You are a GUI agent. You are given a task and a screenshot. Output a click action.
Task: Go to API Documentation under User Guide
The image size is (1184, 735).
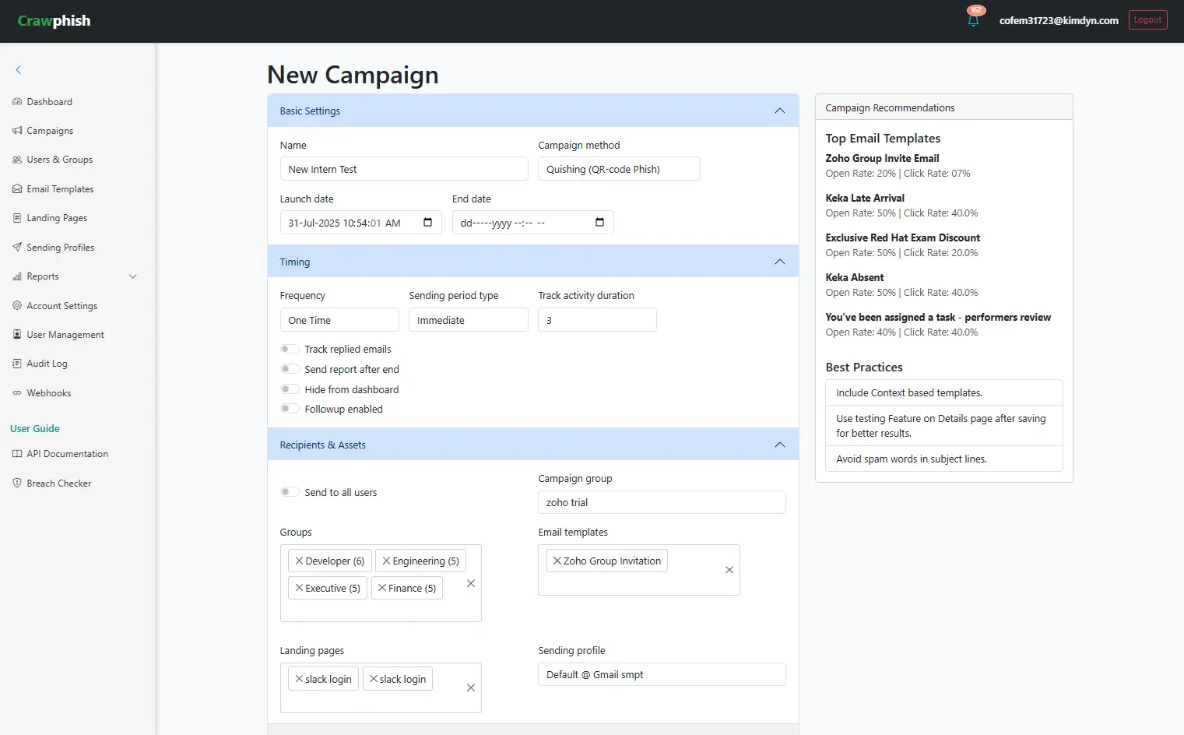(x=67, y=453)
